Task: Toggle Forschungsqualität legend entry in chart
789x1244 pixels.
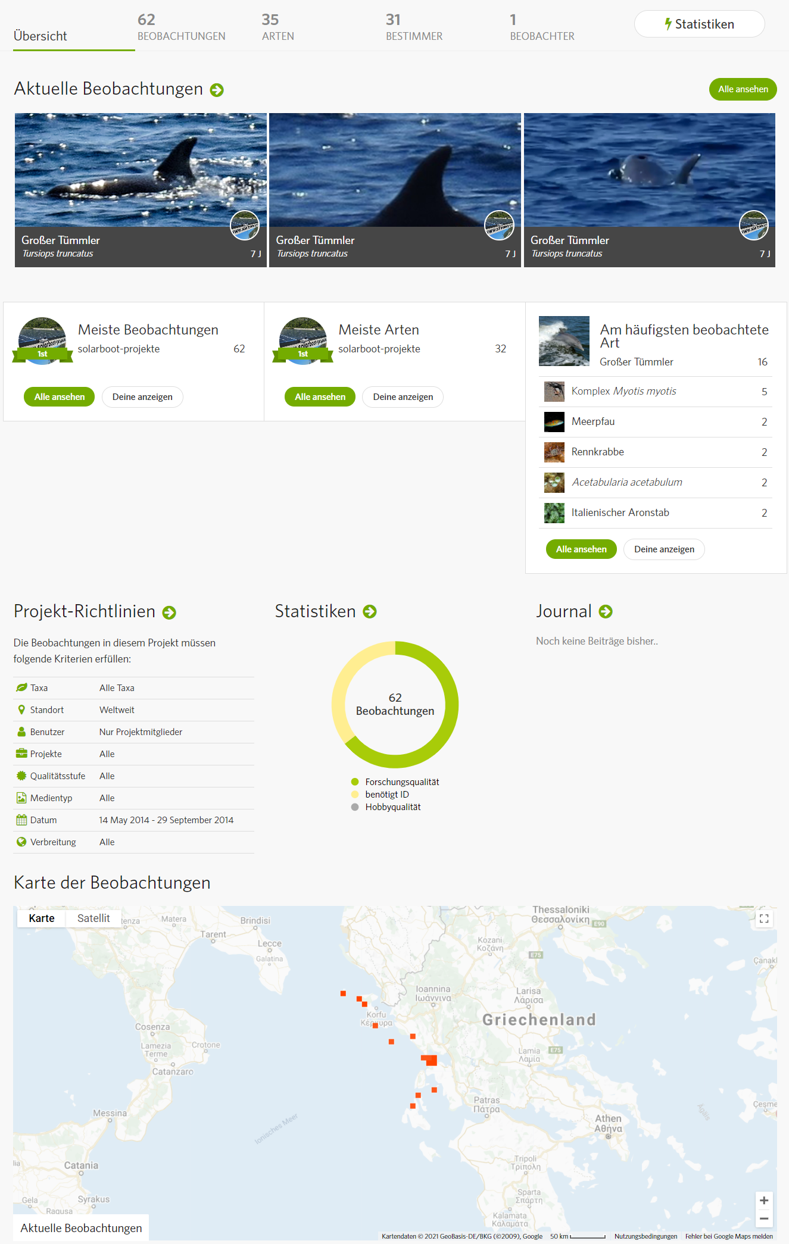Action: click(401, 782)
